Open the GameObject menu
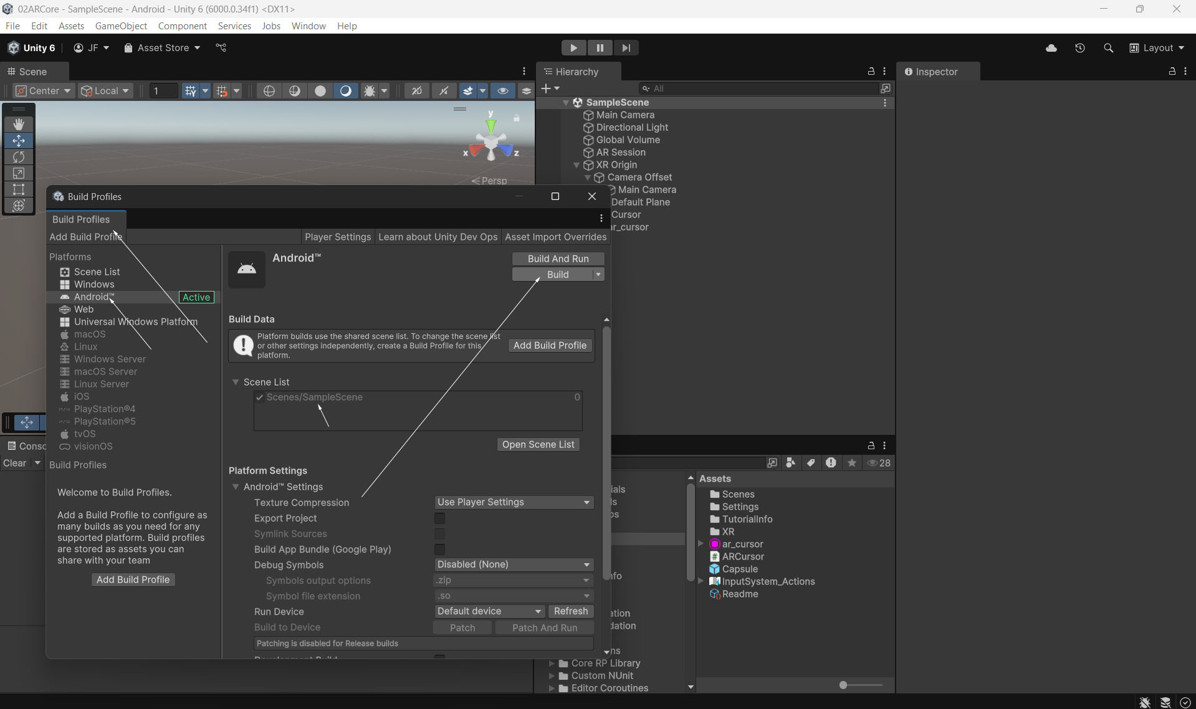1196x709 pixels. coord(121,26)
